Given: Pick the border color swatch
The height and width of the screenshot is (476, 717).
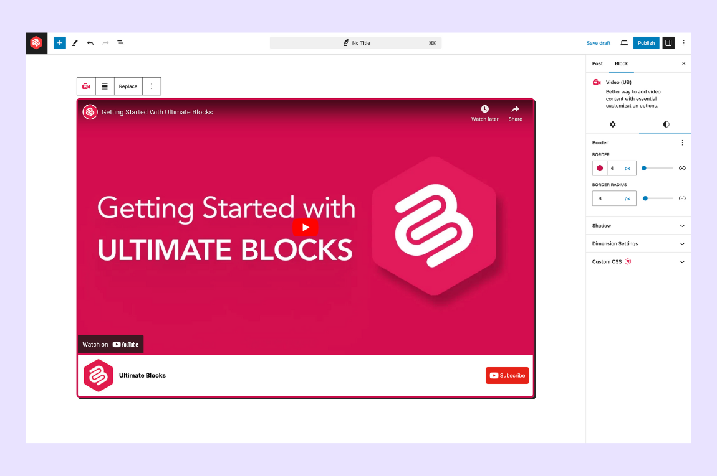Looking at the screenshot, I should 599,167.
